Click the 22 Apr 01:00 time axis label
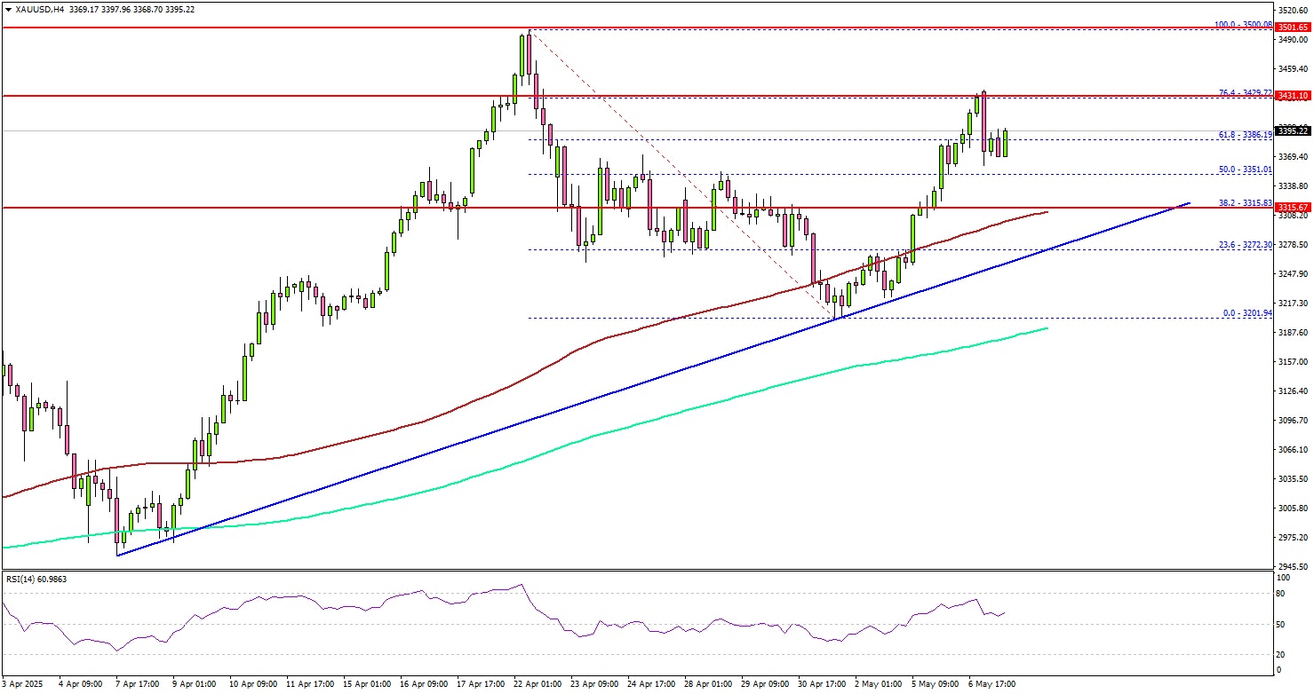Screen dimensions: 1314x694 click(x=538, y=685)
